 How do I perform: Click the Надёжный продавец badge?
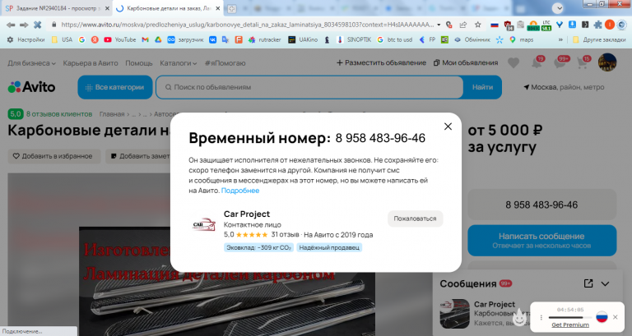pos(329,247)
